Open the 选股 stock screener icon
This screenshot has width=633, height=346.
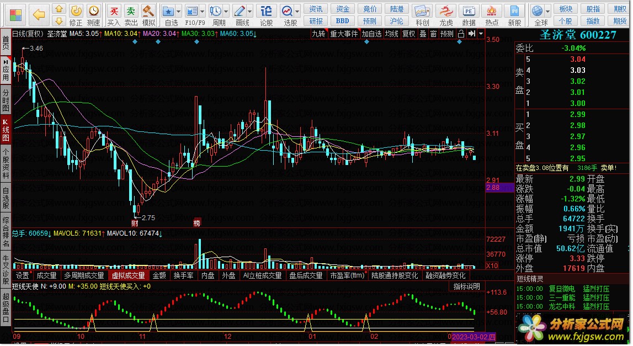tap(288, 11)
